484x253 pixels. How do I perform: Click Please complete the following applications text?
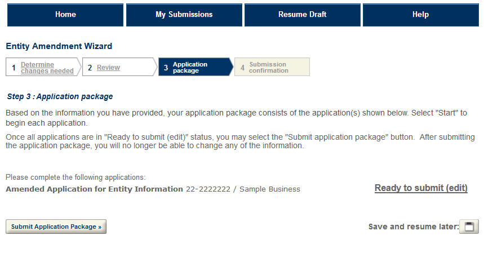pos(76,177)
